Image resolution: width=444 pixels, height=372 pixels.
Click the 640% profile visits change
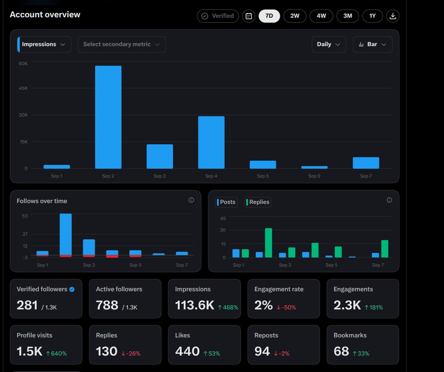coord(56,353)
